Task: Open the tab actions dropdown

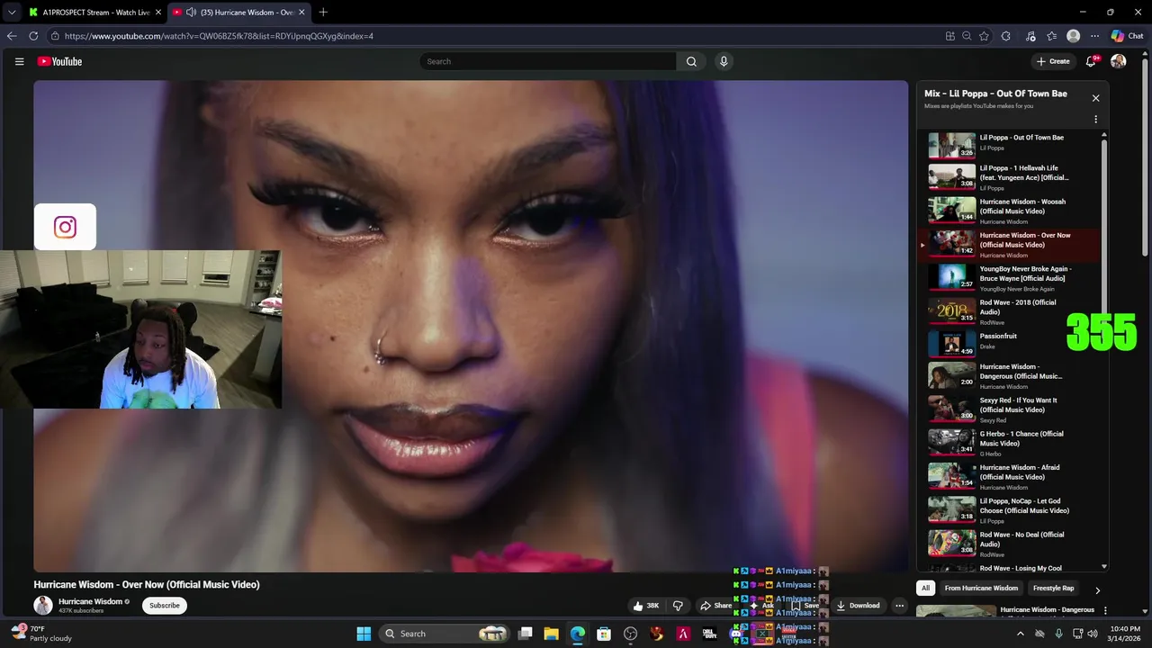Action: coord(12,13)
